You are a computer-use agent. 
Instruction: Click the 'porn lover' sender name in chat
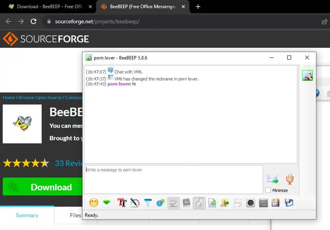(x=119, y=84)
